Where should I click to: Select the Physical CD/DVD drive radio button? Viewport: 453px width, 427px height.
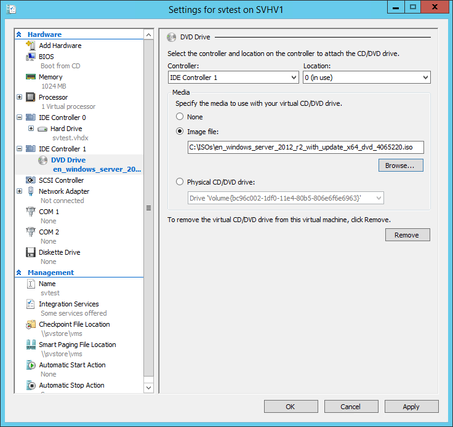tap(180, 182)
